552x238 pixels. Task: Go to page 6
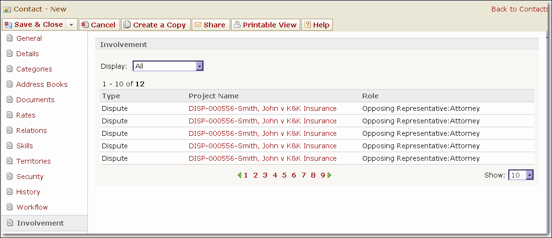[x=294, y=175]
